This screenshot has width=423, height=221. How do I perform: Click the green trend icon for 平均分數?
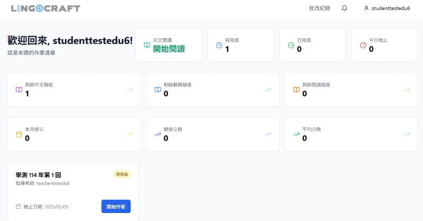click(296, 134)
